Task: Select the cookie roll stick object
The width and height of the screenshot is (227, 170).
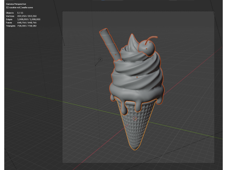Action: tap(110, 45)
